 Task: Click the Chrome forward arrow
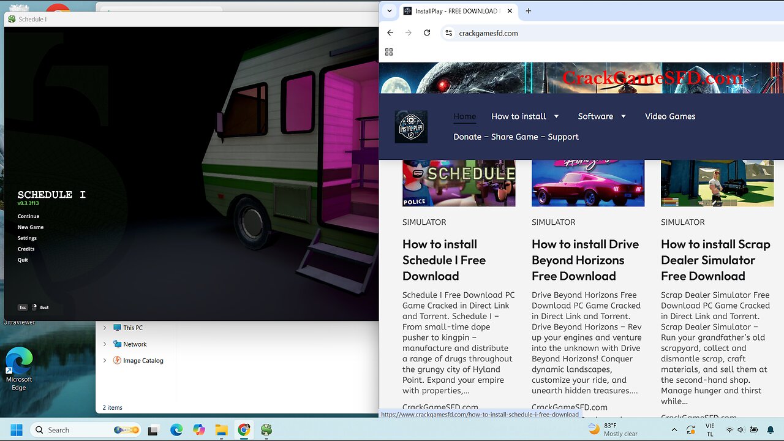tap(409, 33)
